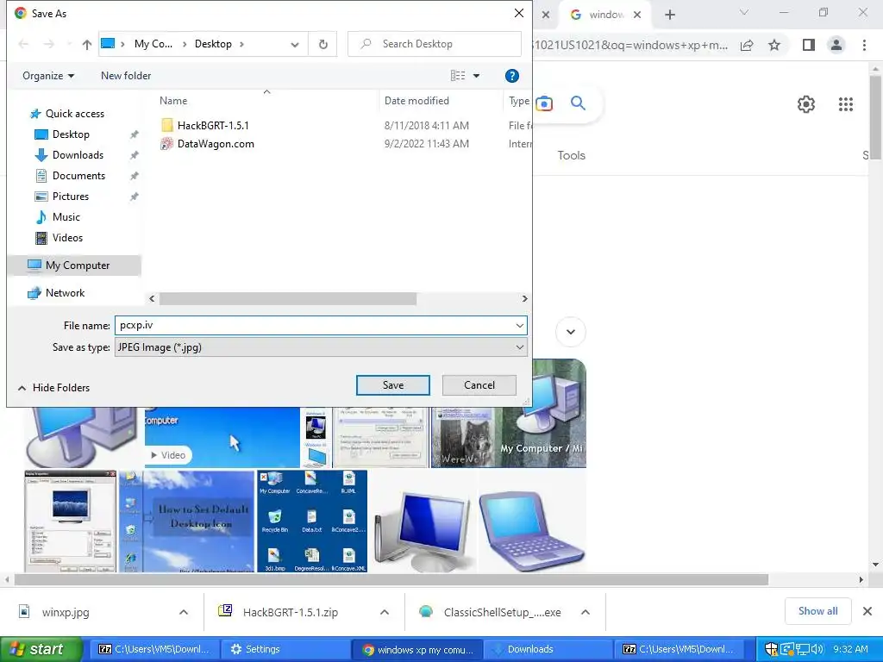This screenshot has width=883, height=662.
Task: Expand the round chevron down button
Action: [571, 332]
